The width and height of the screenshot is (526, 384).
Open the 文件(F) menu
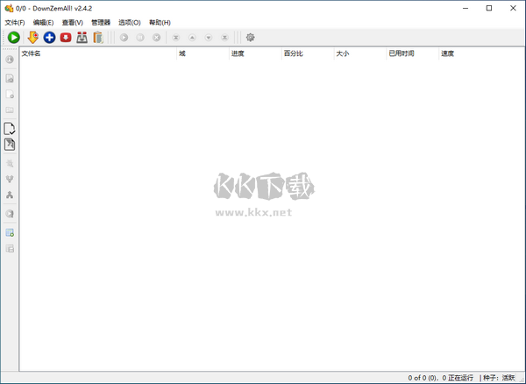coord(15,23)
